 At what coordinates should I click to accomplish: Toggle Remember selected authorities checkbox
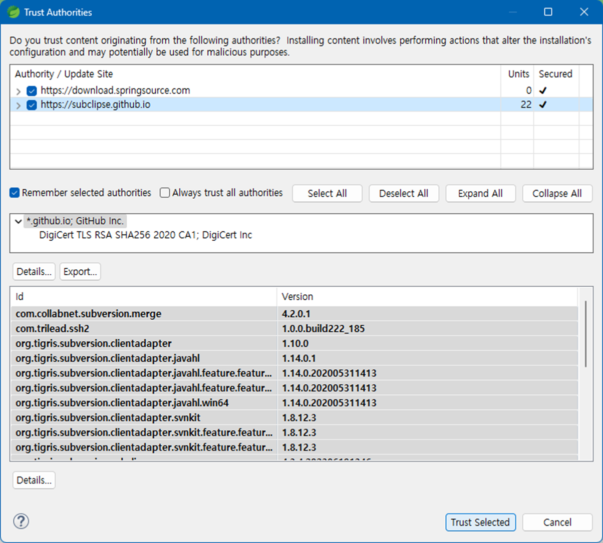(x=15, y=193)
